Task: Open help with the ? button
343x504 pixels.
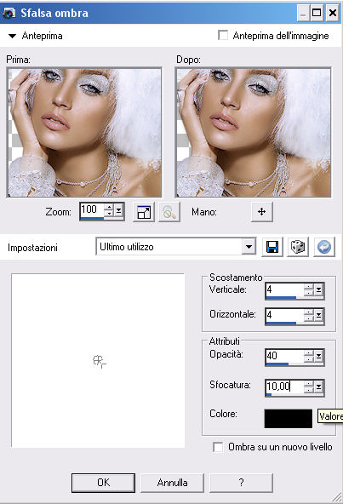Action: 241,483
